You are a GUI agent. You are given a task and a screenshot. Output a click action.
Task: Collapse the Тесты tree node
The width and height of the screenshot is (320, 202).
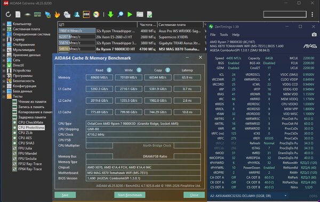(4, 97)
